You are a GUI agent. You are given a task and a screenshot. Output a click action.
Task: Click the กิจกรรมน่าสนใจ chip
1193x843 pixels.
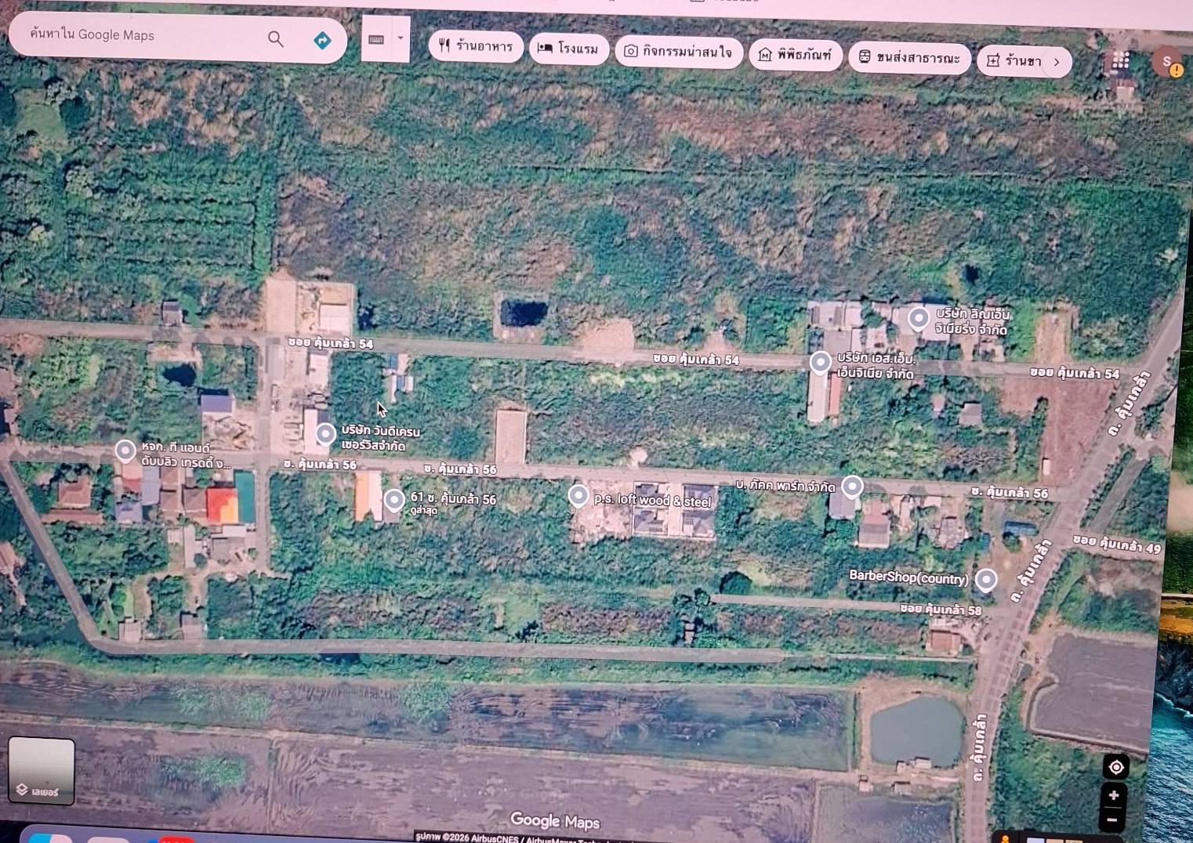click(x=679, y=52)
